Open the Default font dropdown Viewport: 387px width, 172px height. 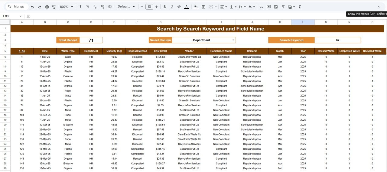tap(126, 7)
